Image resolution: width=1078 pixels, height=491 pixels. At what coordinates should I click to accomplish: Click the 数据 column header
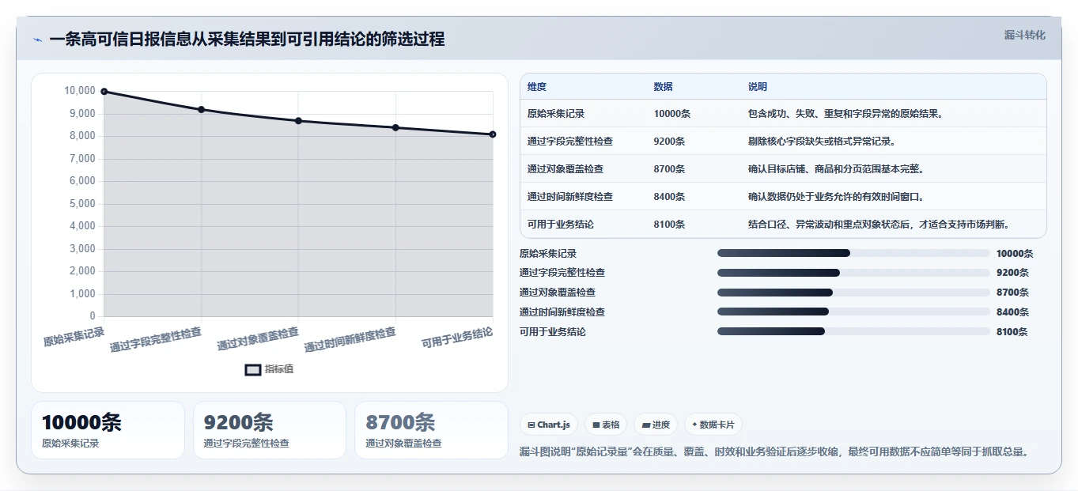(x=664, y=87)
